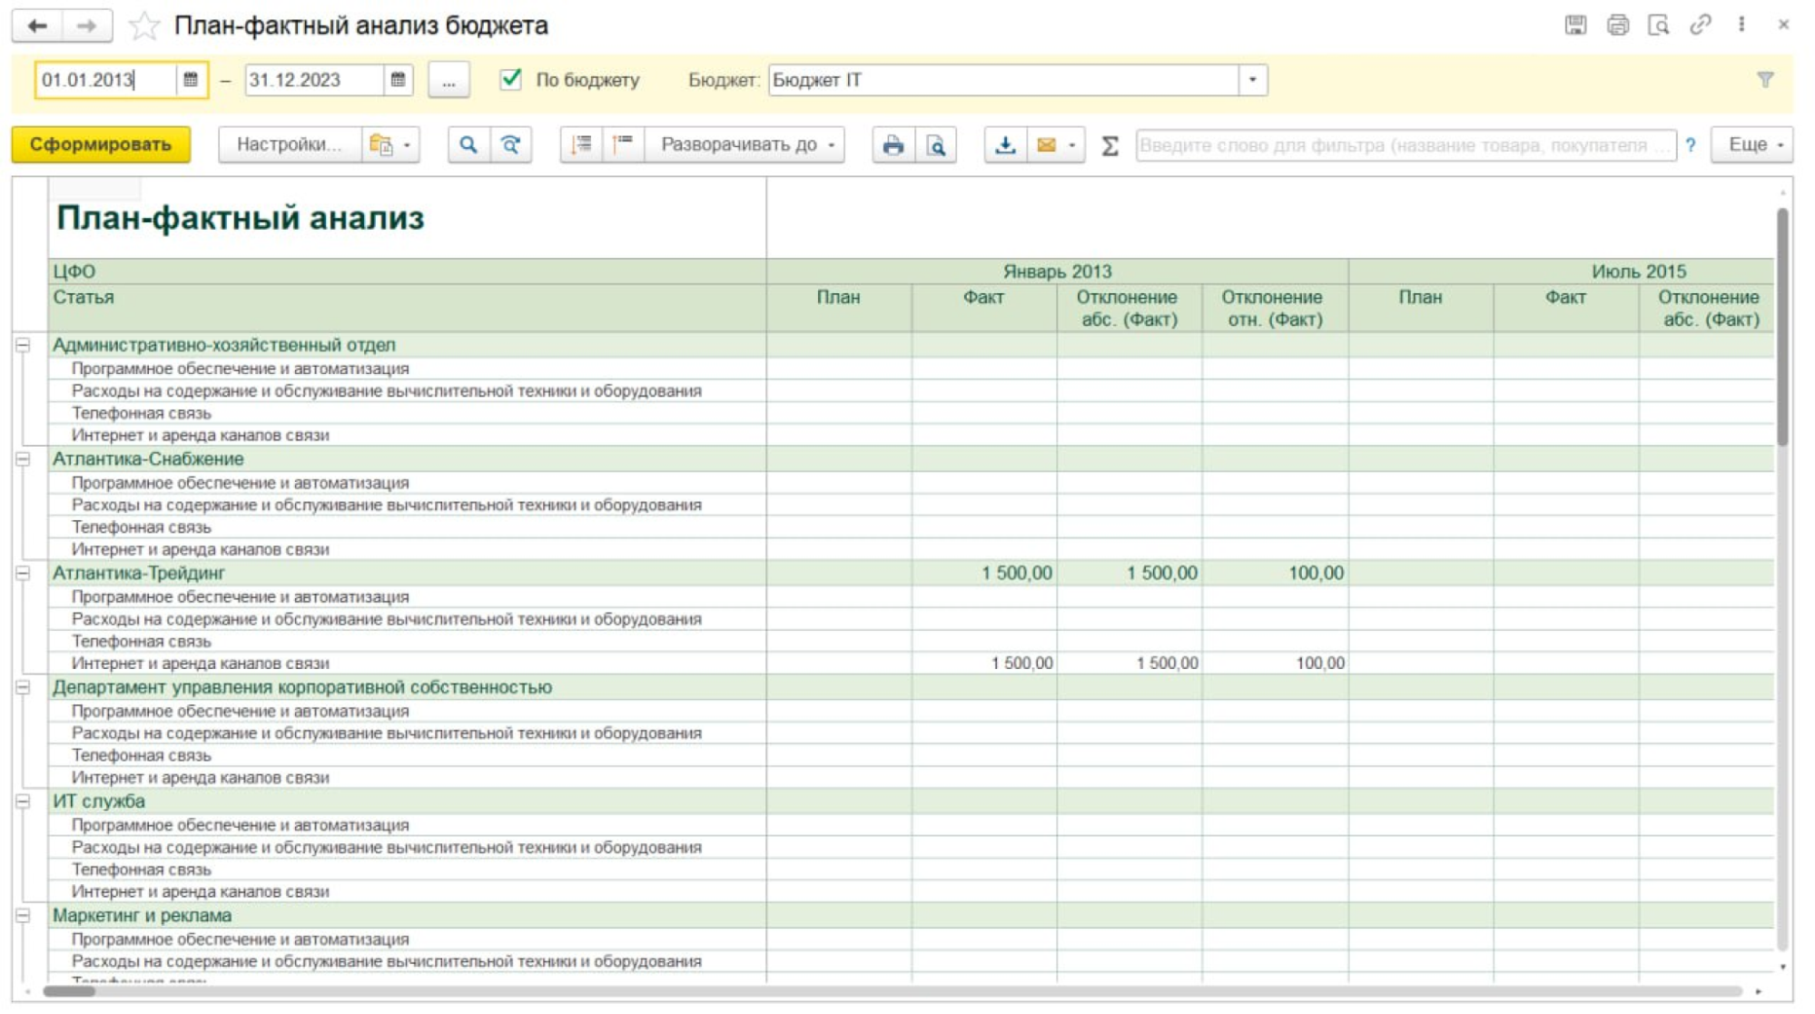Viewport: 1815px width, 1014px height.
Task: Collapse the ИТ служба group
Action: click(24, 802)
